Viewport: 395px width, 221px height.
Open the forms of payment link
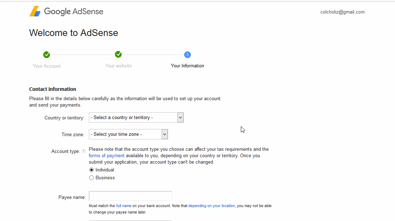click(107, 155)
